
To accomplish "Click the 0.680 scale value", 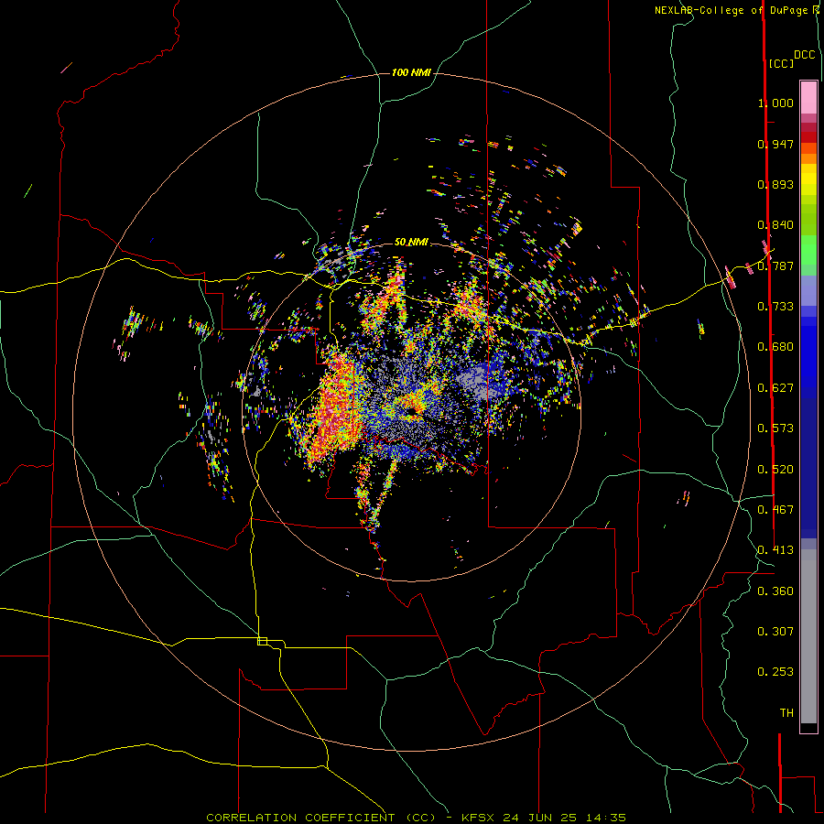I will tap(775, 347).
